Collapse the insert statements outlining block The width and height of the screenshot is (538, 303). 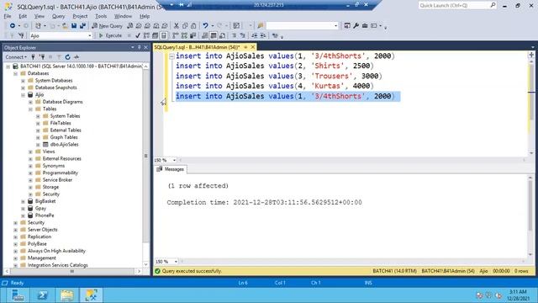pos(171,56)
